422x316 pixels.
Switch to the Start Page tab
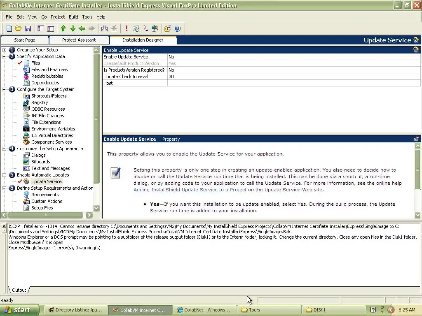[24, 40]
